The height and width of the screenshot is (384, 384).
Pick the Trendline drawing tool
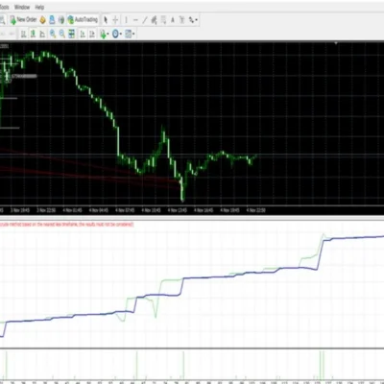tap(145, 20)
